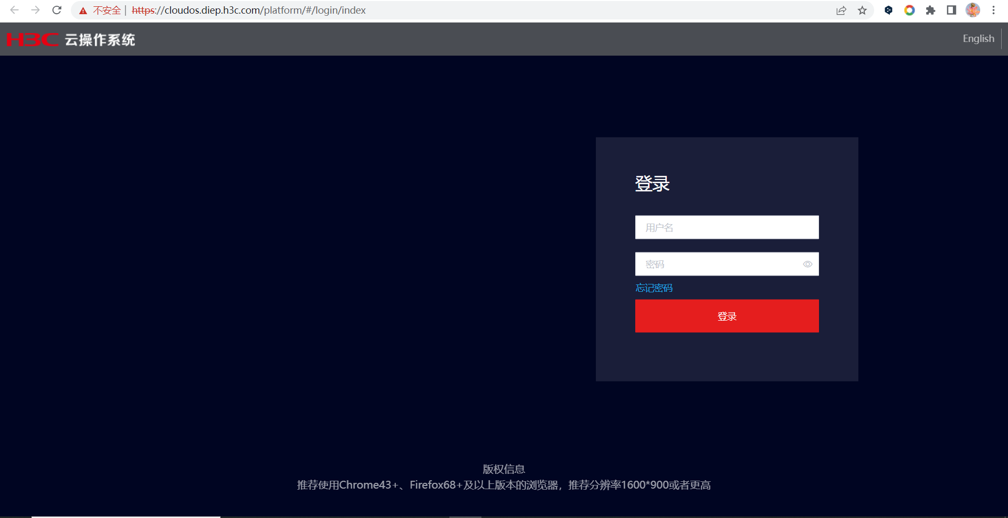Open the colorful circle extension icon
1008x518 pixels.
909,10
